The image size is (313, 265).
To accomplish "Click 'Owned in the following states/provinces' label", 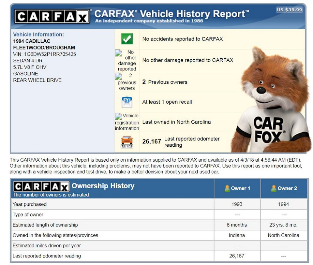I will pos(55,235).
